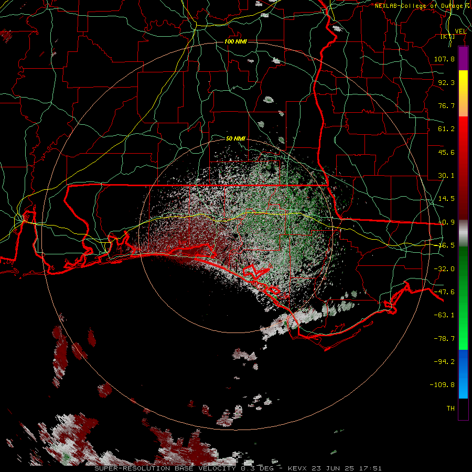Click the 61.2 value on the velocity scale
The image size is (472, 472).
[446, 129]
